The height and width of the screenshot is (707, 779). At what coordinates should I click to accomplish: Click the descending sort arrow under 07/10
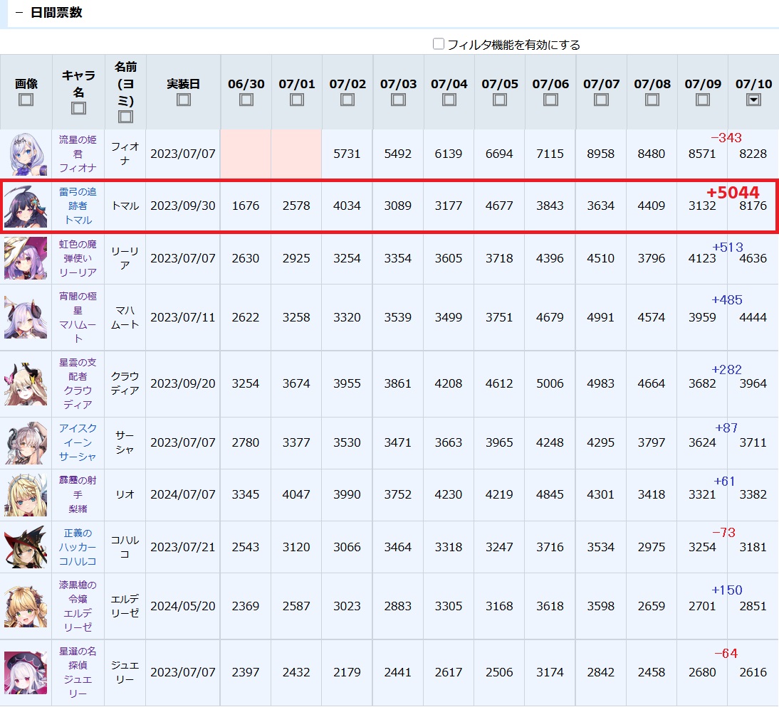click(x=753, y=100)
